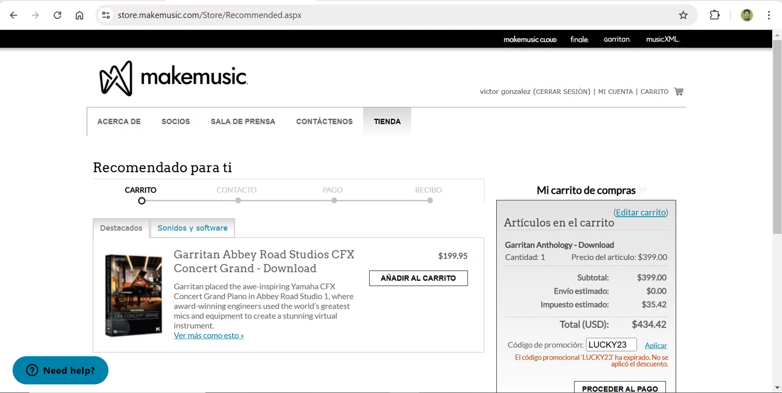The width and height of the screenshot is (782, 393).
Task: Open Chrome three-dot menu
Action: (769, 15)
